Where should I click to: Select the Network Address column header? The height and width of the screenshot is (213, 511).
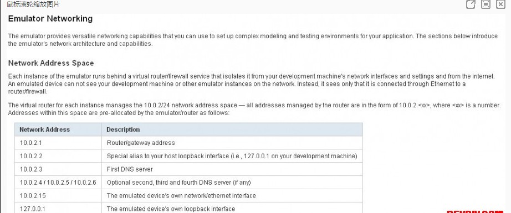(x=58, y=129)
